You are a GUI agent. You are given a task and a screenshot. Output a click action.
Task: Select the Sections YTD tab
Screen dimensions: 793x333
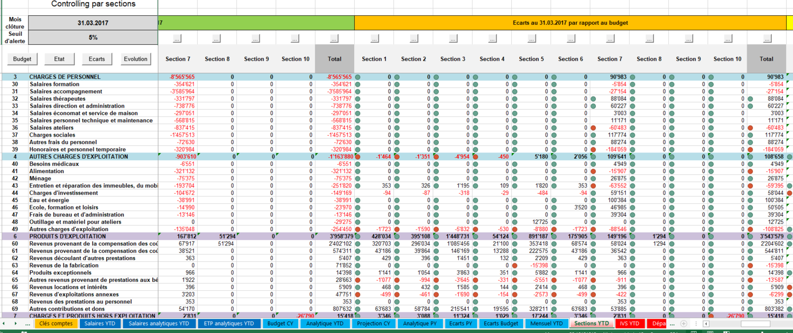pyautogui.click(x=591, y=324)
